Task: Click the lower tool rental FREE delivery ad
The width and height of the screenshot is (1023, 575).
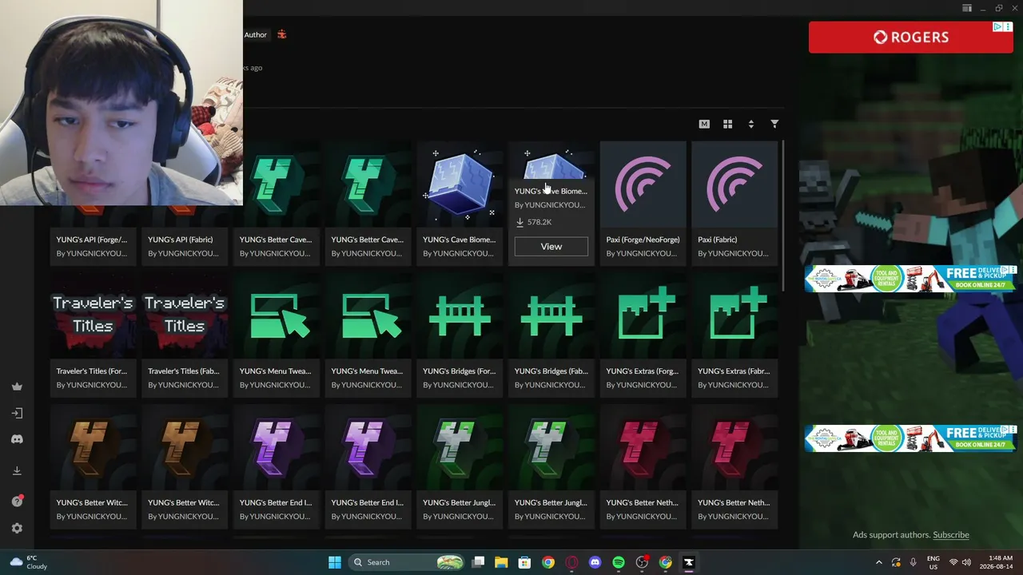Action: pos(910,438)
